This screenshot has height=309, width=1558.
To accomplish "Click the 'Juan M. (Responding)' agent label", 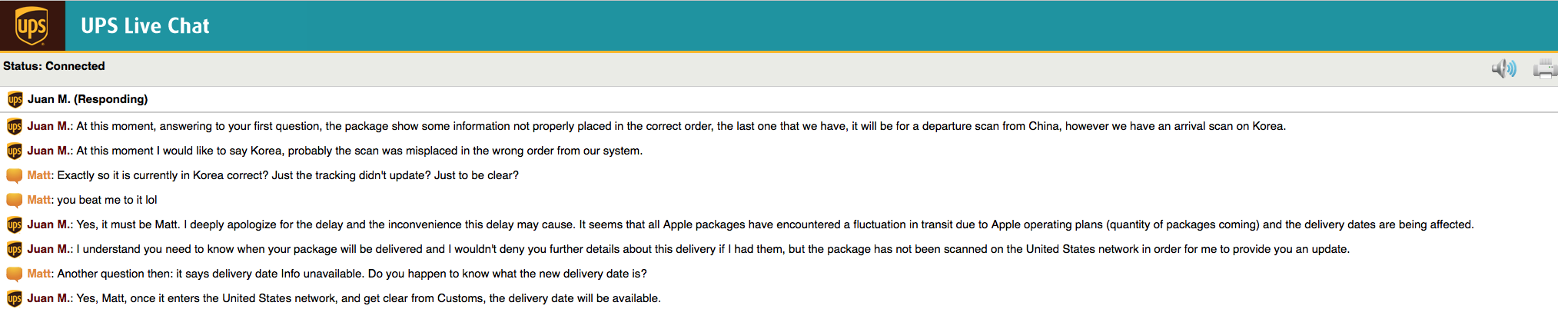I will point(88,99).
